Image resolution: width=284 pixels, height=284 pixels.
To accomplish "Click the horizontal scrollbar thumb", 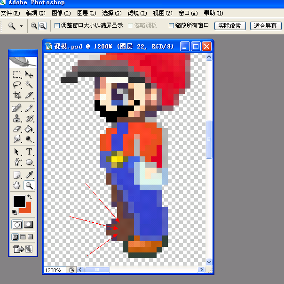I will (x=97, y=270).
